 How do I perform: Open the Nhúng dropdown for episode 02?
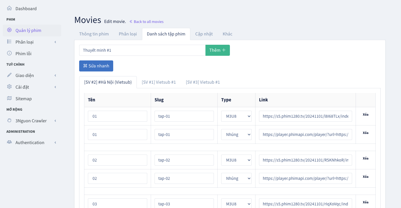coord(236,178)
